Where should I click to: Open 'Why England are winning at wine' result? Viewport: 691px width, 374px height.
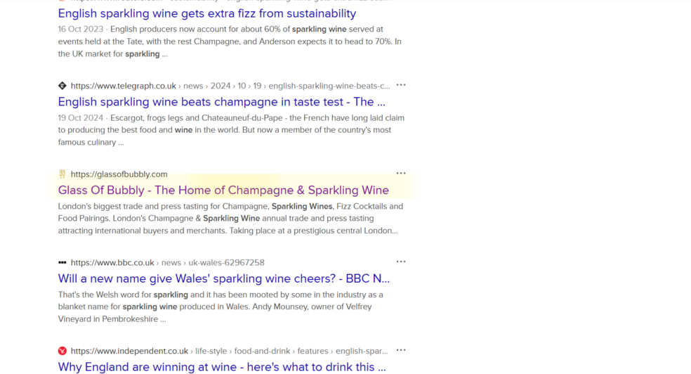pyautogui.click(x=221, y=366)
